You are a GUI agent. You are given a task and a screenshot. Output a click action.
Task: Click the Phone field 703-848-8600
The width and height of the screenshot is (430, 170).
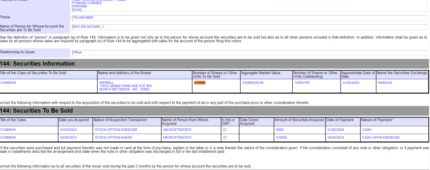pyautogui.click(x=249, y=18)
